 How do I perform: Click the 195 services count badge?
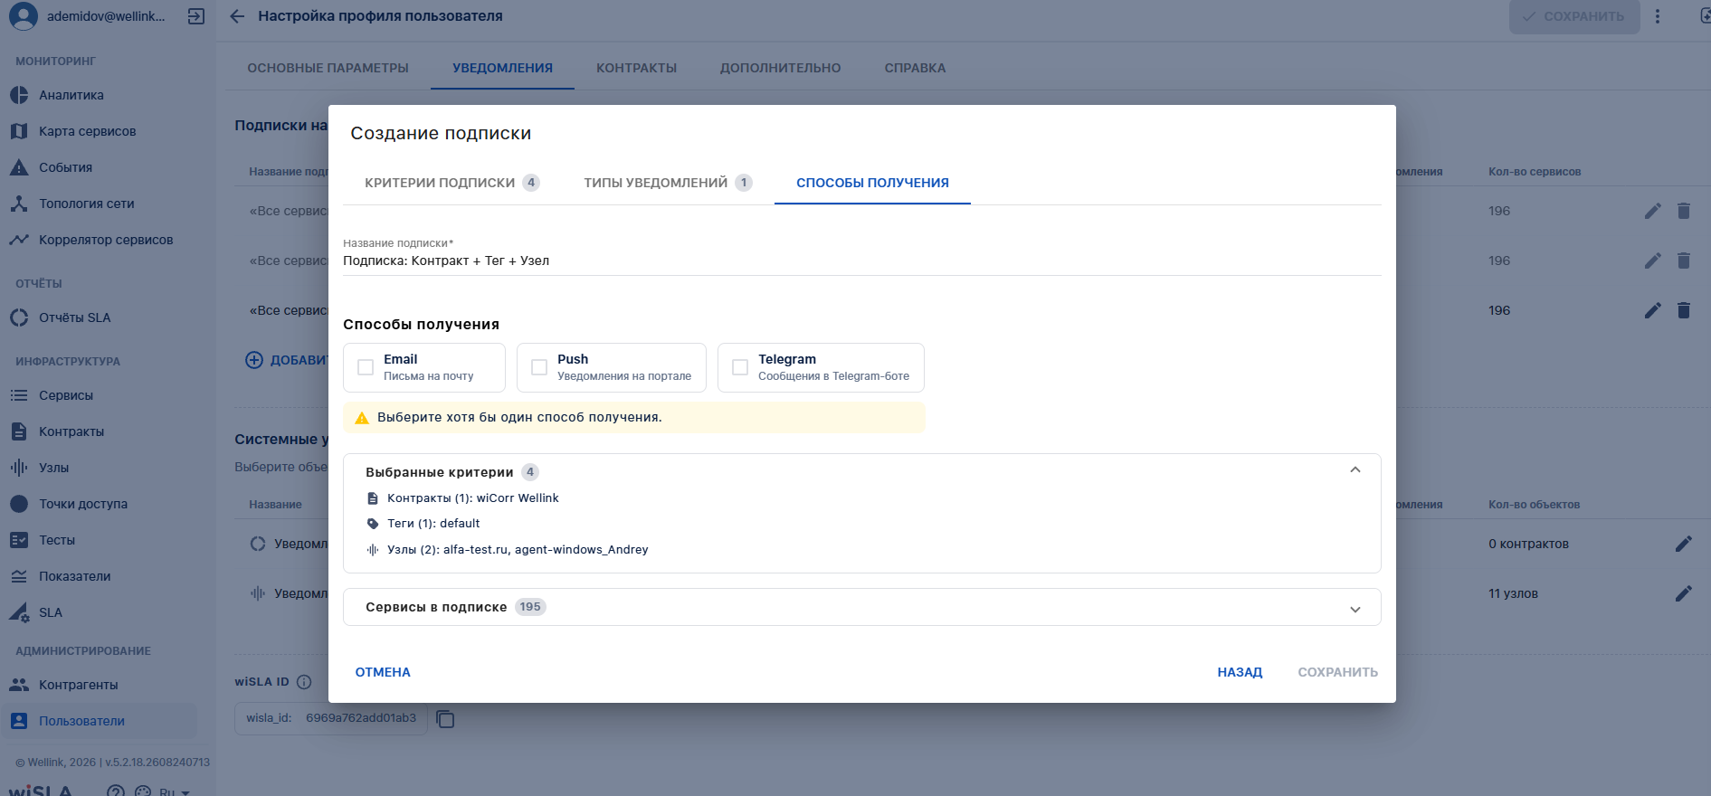[530, 607]
